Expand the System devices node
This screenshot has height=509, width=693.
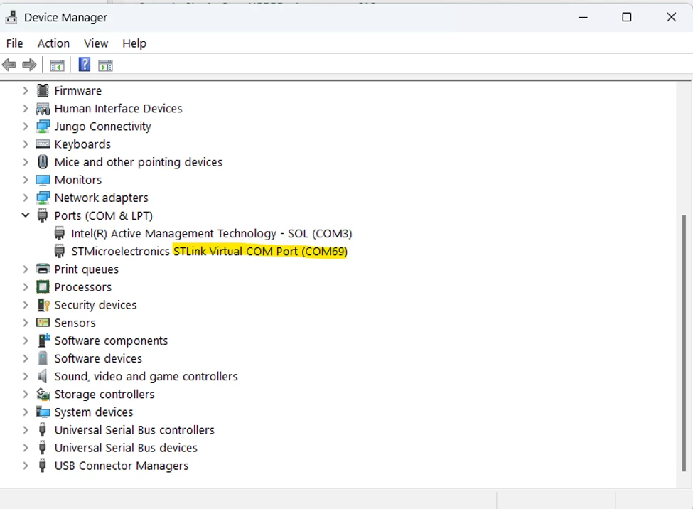25,412
